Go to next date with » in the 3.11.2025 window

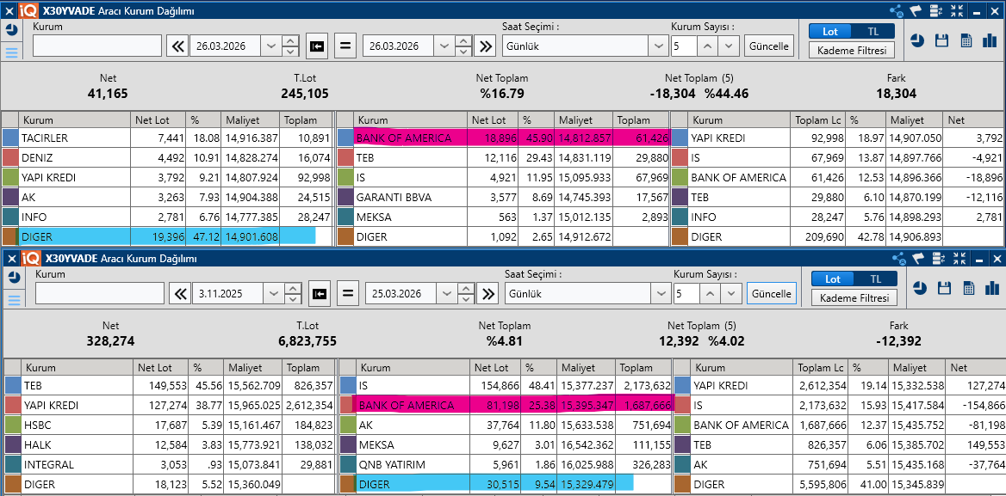point(488,294)
